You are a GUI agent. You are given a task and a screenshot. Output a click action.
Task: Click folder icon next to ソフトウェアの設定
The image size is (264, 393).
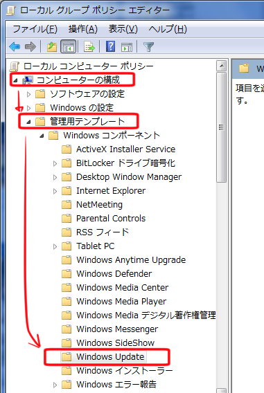point(40,94)
